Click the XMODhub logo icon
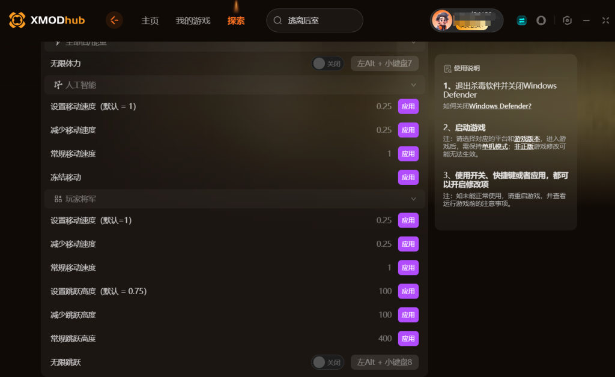This screenshot has height=377, width=615. (x=17, y=20)
